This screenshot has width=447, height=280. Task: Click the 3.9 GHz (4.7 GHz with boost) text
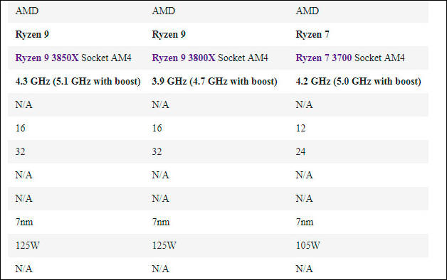click(214, 82)
